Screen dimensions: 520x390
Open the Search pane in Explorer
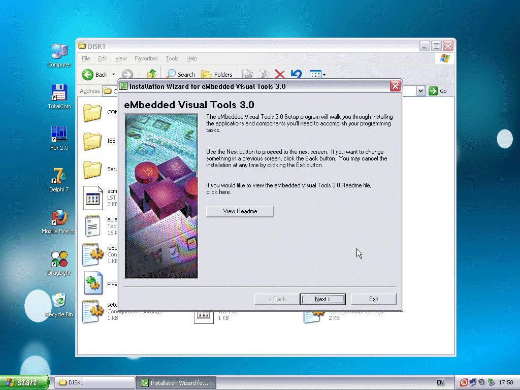[x=180, y=74]
